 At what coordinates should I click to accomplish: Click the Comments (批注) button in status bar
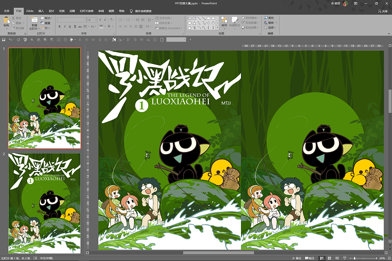pyautogui.click(x=310, y=258)
